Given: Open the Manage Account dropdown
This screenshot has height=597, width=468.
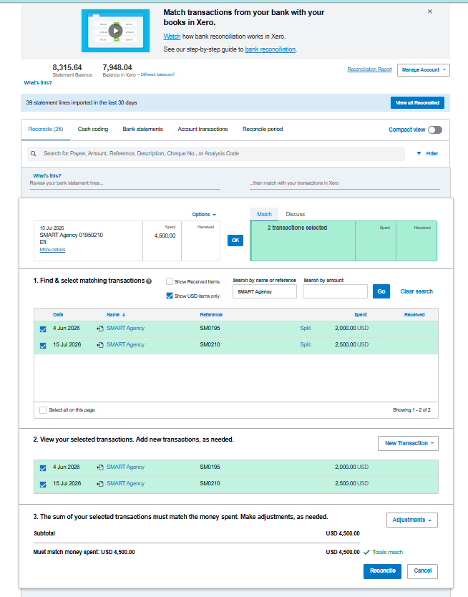Looking at the screenshot, I should pos(424,70).
